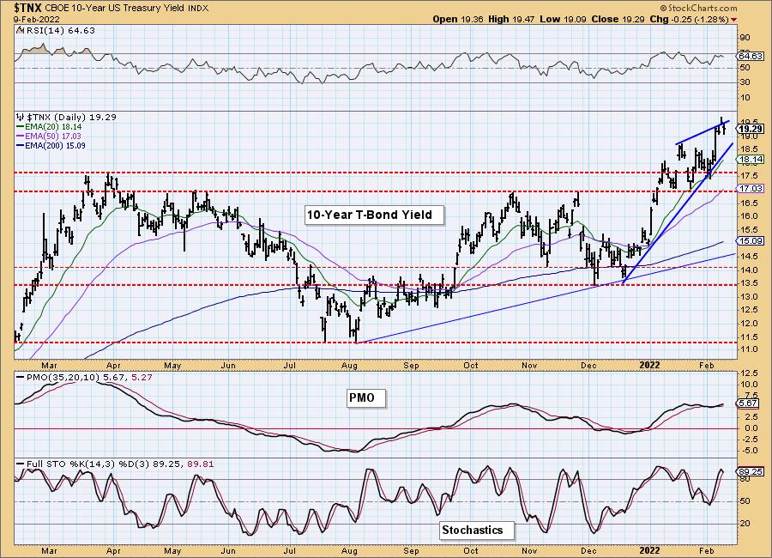Click the 64.63 RSI value tag on right axis
Image resolution: width=772 pixels, height=558 pixels.
pos(751,56)
